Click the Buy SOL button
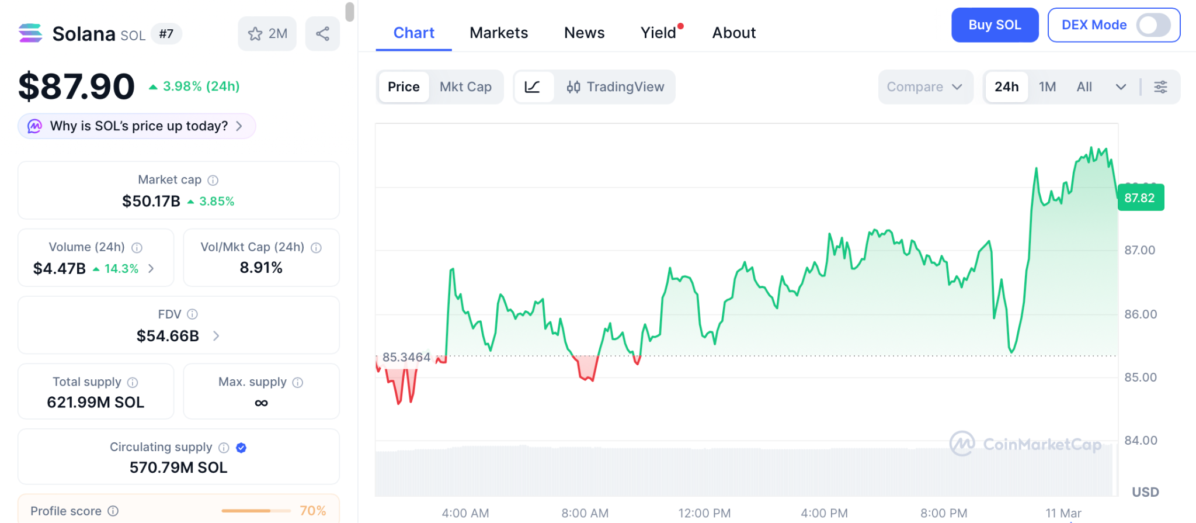Image resolution: width=1196 pixels, height=523 pixels. (995, 25)
